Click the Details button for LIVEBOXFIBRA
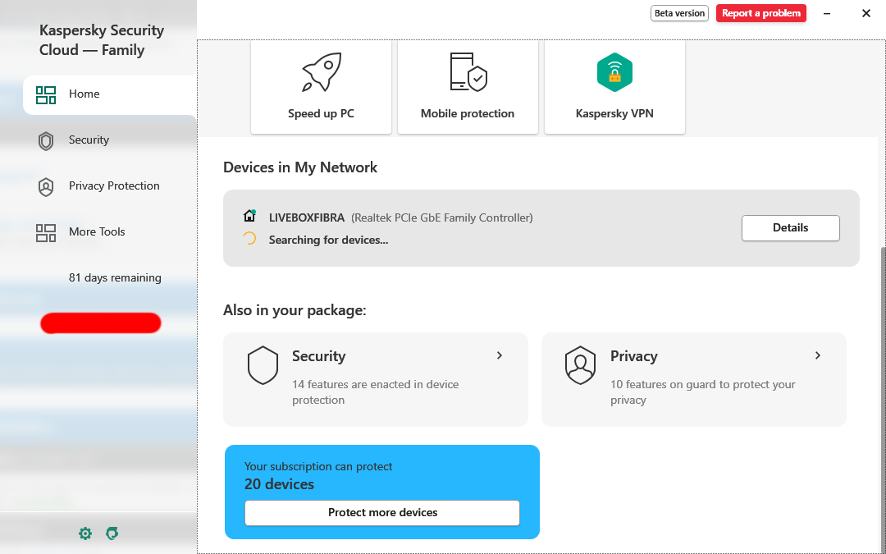Image resolution: width=886 pixels, height=554 pixels. pos(790,228)
